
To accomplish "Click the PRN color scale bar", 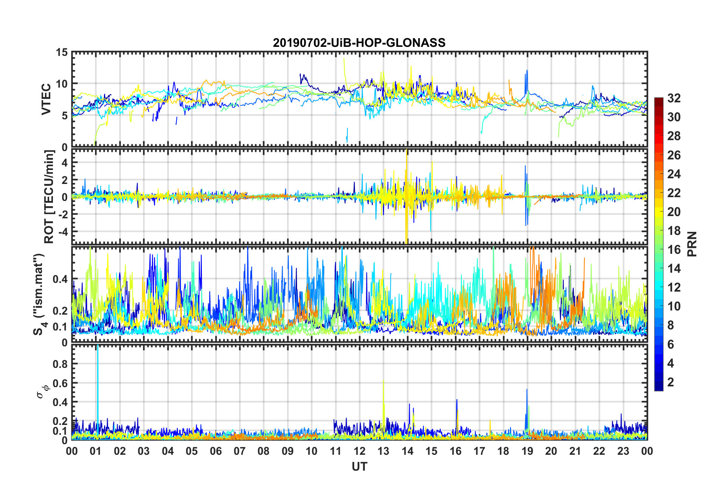I will pyautogui.click(x=659, y=244).
